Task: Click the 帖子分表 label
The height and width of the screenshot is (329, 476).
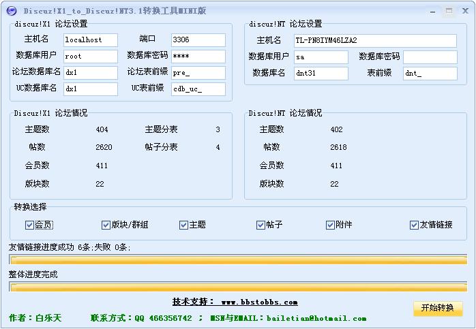Action: (161, 147)
